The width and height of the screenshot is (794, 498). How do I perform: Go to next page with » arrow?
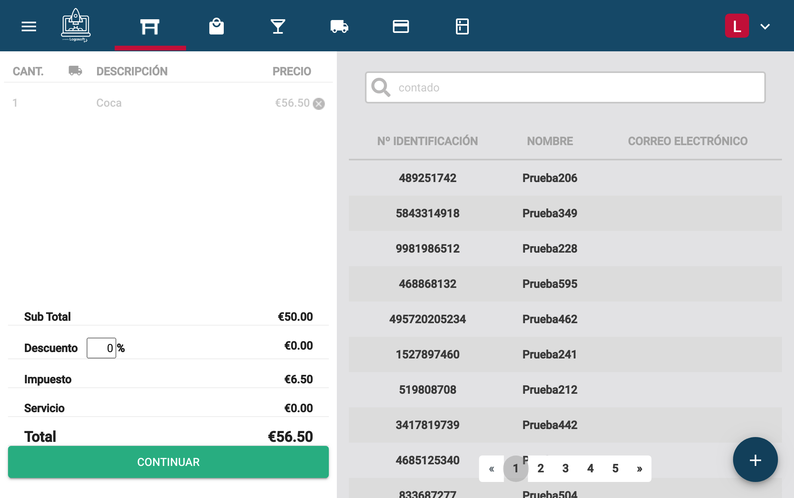tap(639, 468)
